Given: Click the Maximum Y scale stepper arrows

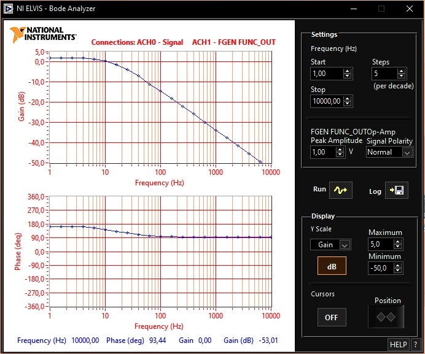Looking at the screenshot, I should [397, 244].
